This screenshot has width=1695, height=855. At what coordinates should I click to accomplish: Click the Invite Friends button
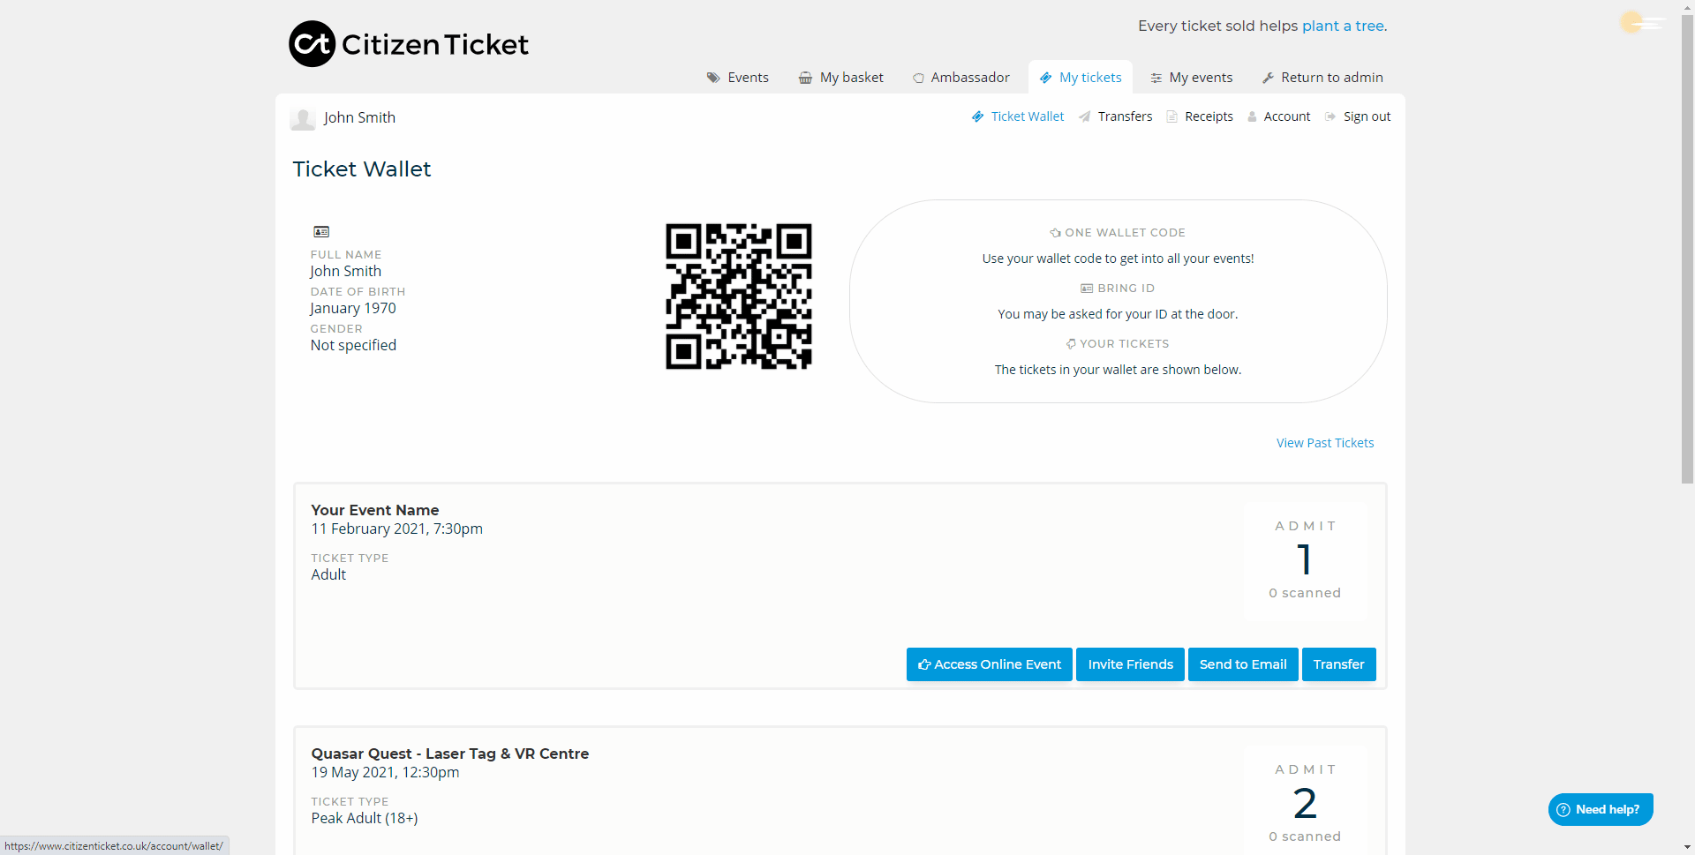[x=1130, y=664]
